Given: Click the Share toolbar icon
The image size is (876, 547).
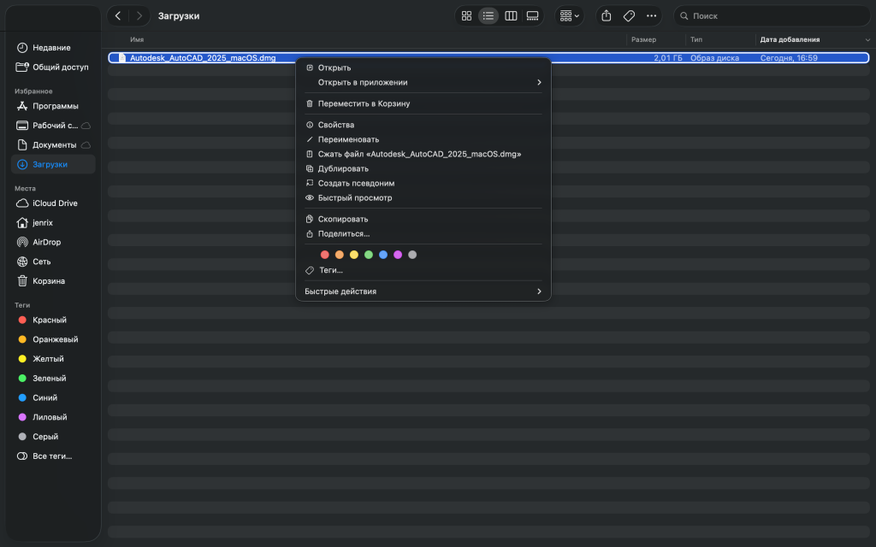Looking at the screenshot, I should click(x=607, y=15).
